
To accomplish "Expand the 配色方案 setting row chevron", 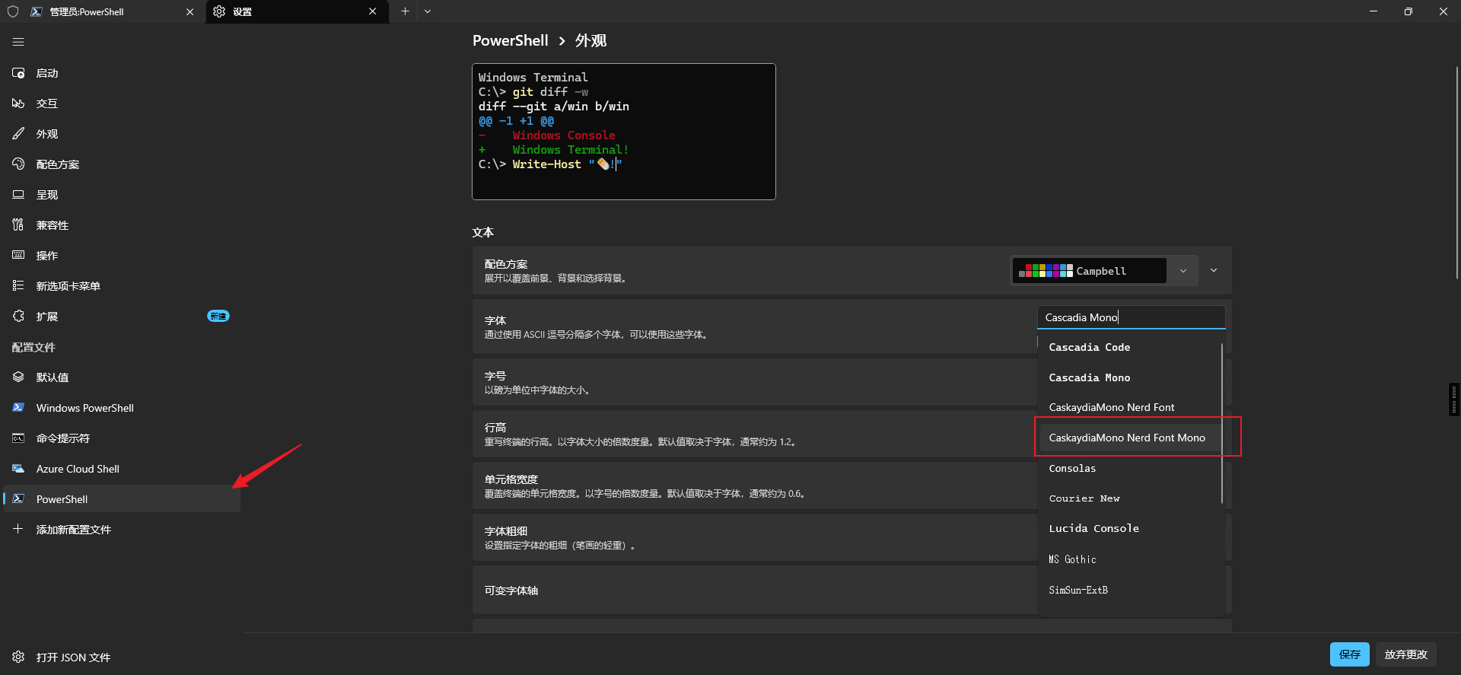I will [1214, 270].
